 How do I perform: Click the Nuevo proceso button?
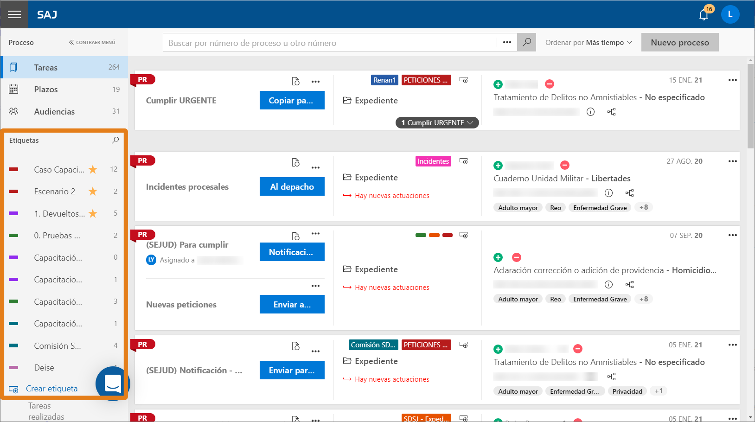680,42
